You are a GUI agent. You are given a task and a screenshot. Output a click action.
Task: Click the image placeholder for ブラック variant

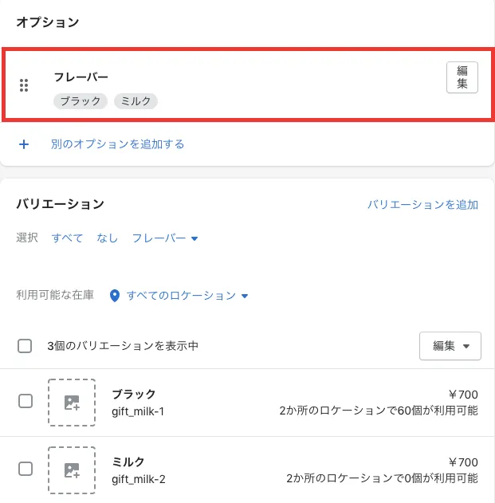pyautogui.click(x=72, y=402)
